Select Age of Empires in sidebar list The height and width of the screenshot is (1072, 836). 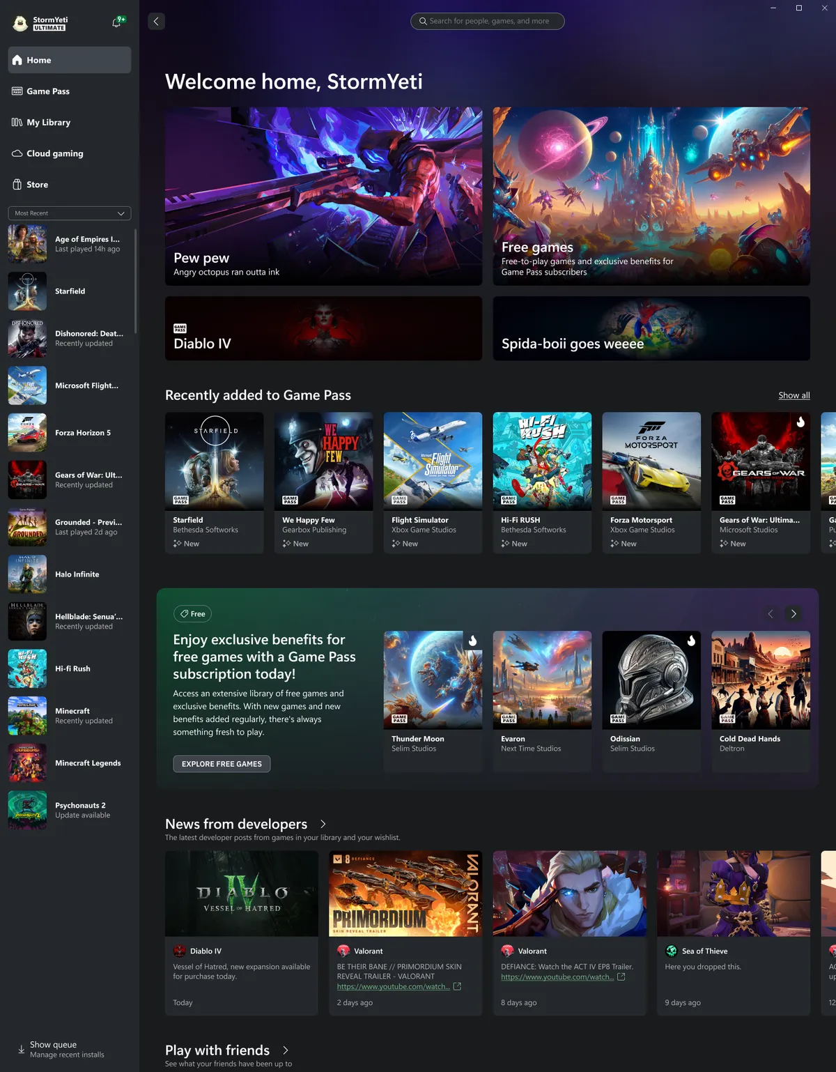[x=69, y=244]
